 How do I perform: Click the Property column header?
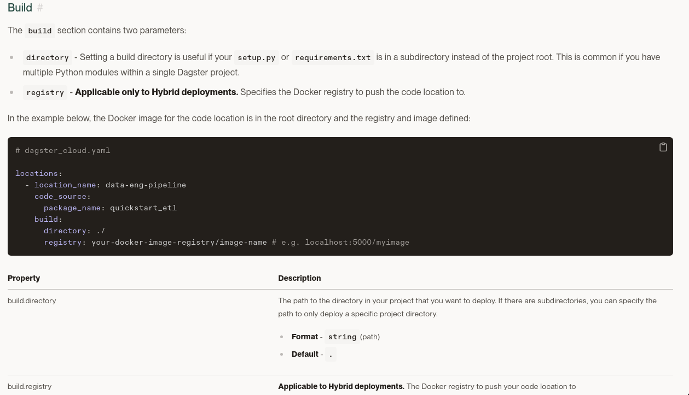[x=24, y=278]
